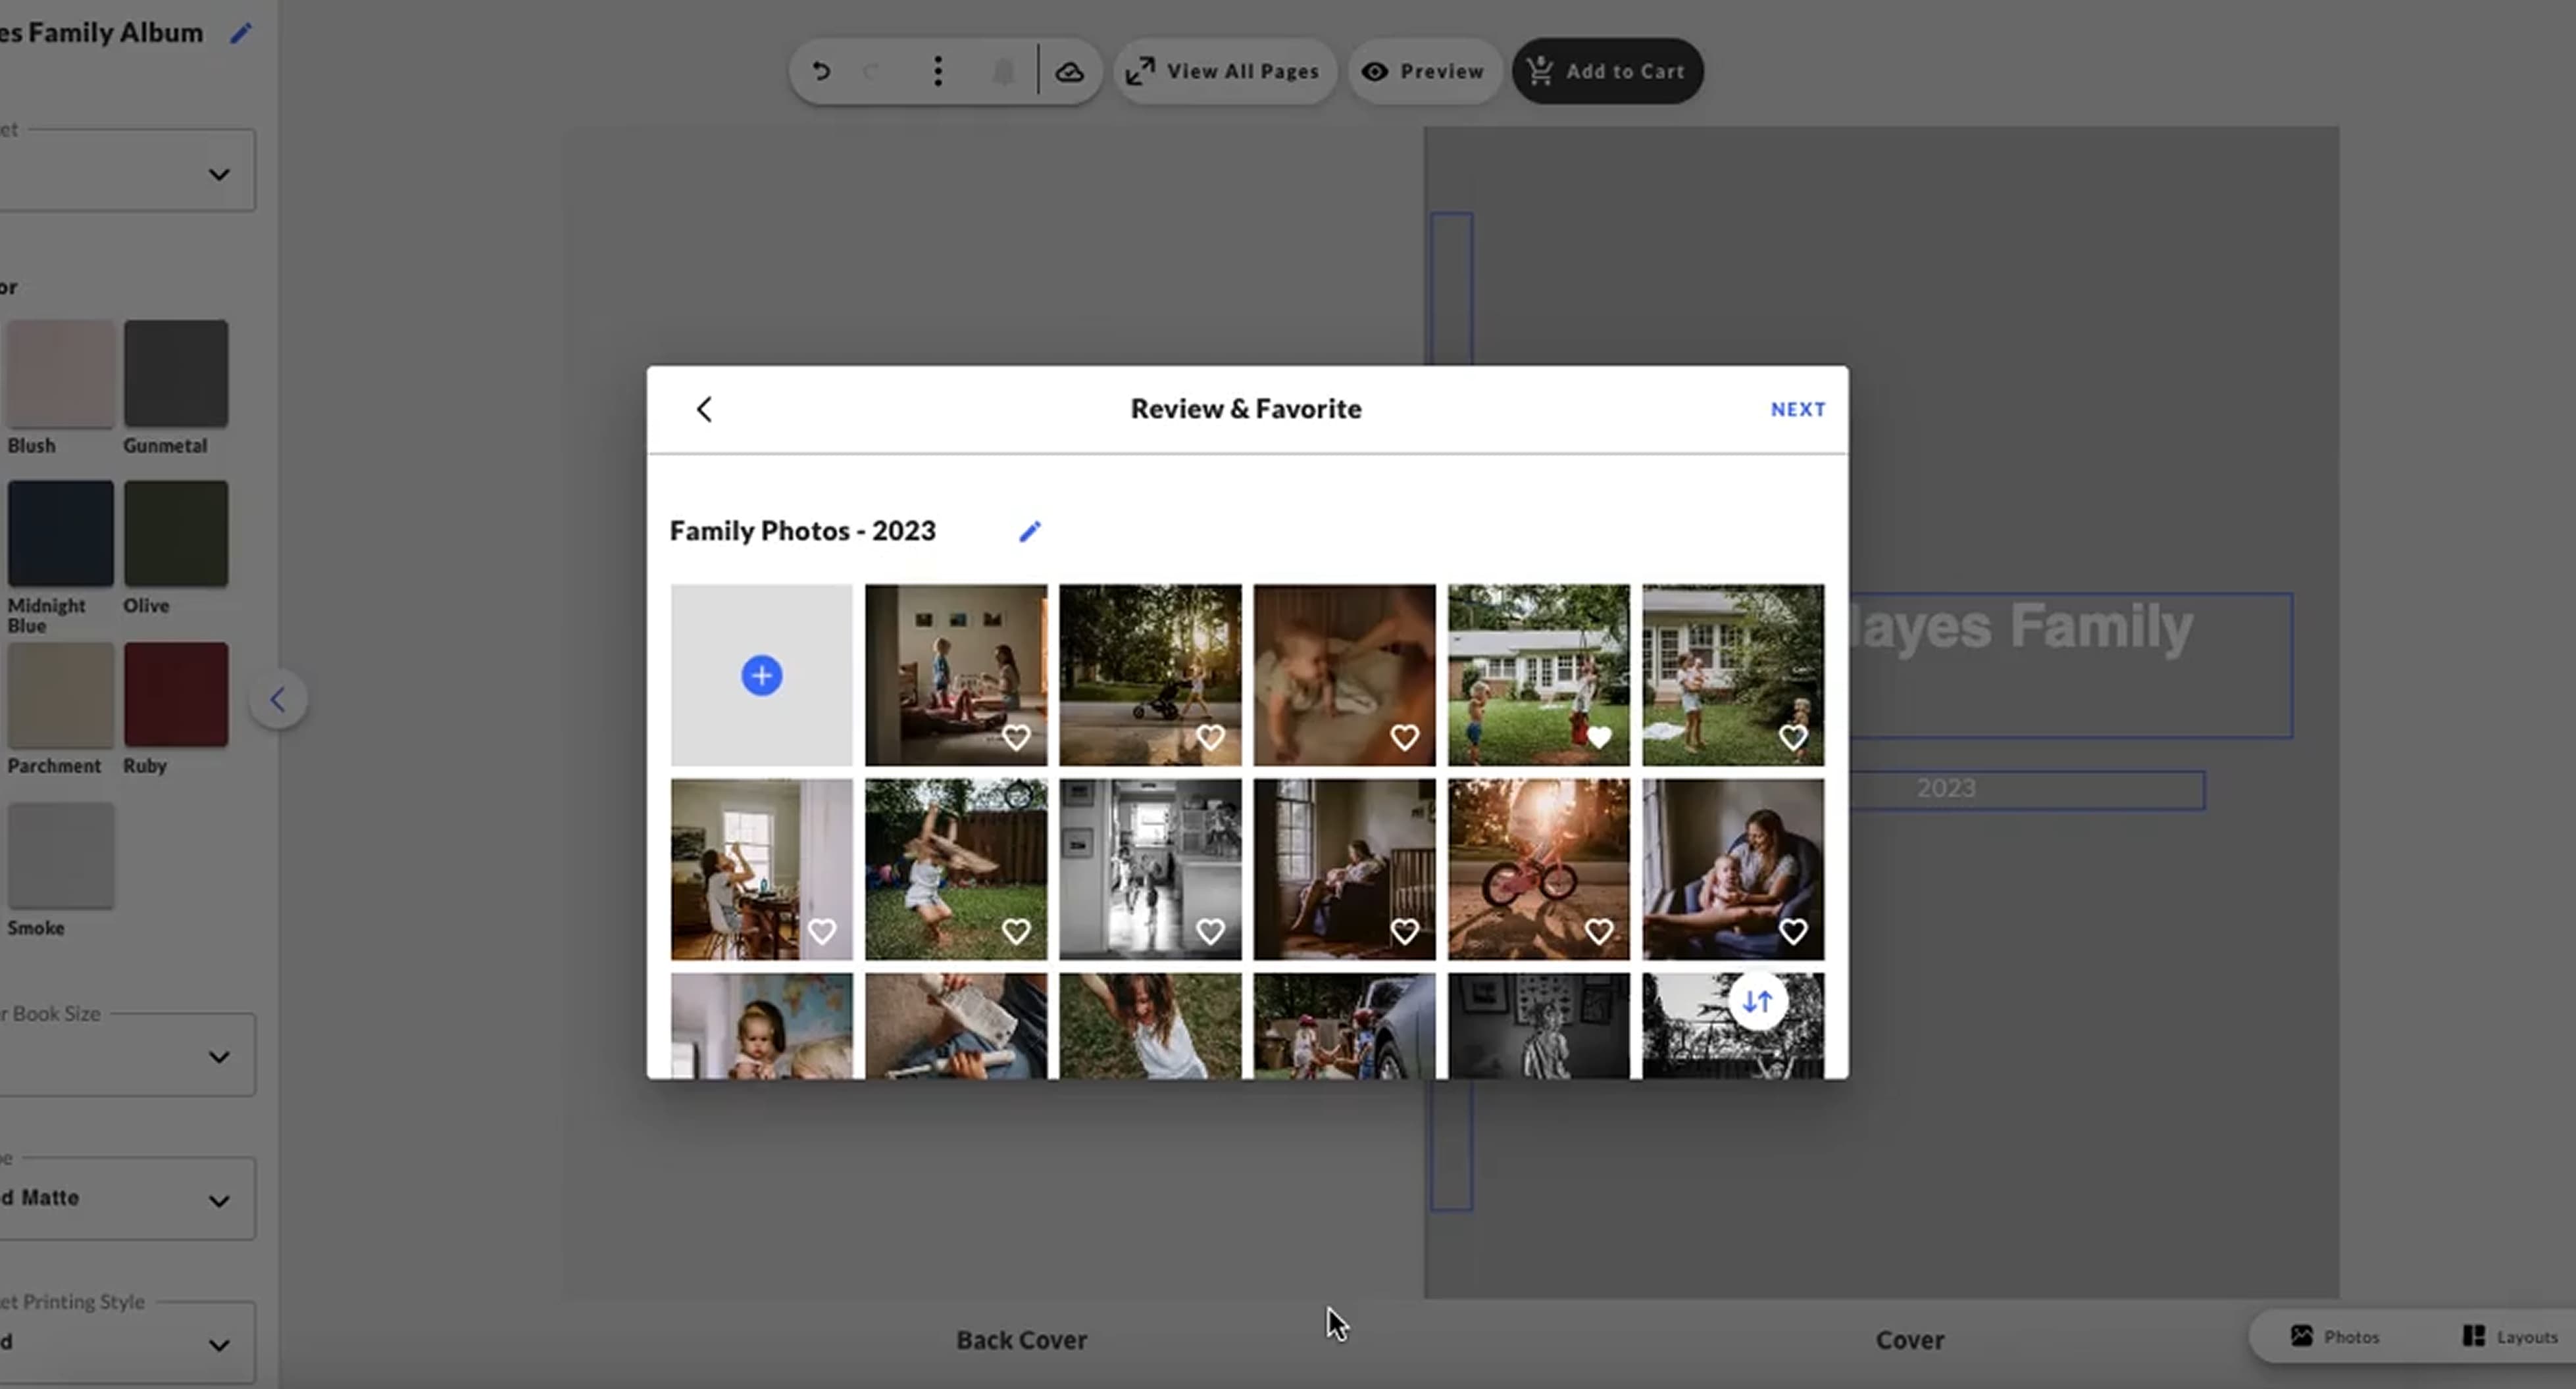Favorite the pink bicycle sunset photo
The width and height of the screenshot is (2576, 1389).
(x=1598, y=931)
